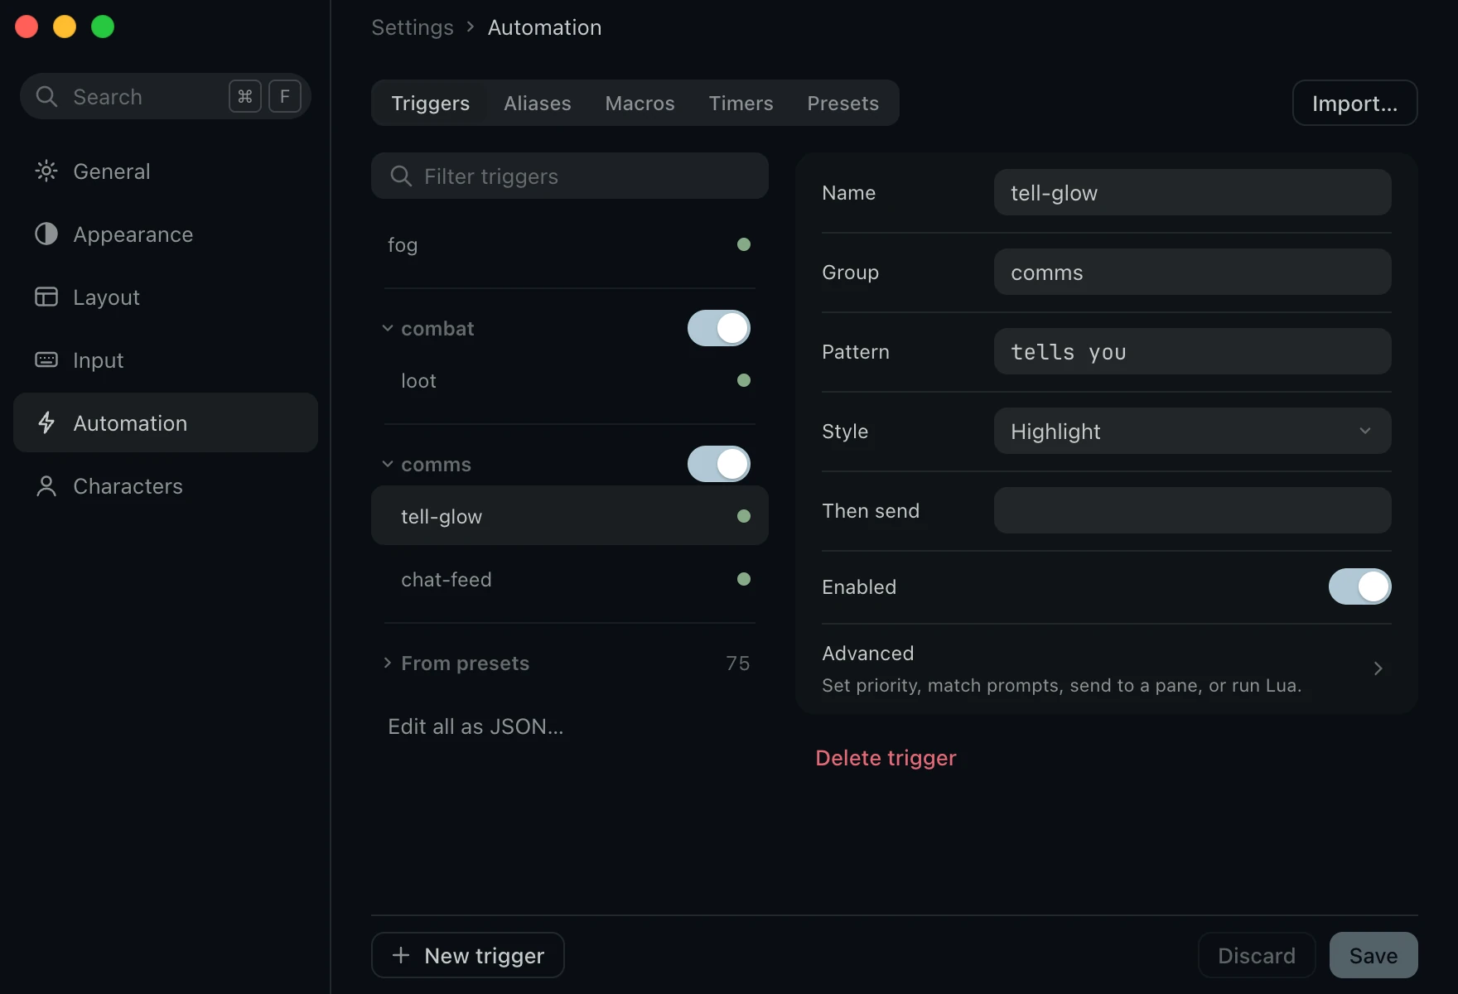
Task: Click the Appearance half-circle icon
Action: coord(46,234)
